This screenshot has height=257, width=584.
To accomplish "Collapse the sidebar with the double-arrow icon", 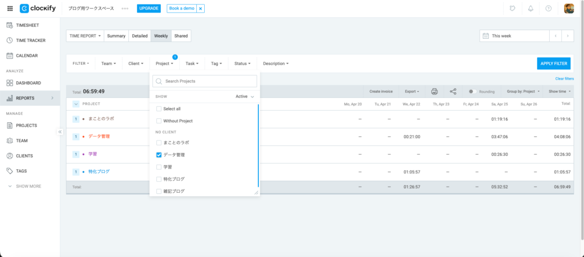I will tap(60, 132).
